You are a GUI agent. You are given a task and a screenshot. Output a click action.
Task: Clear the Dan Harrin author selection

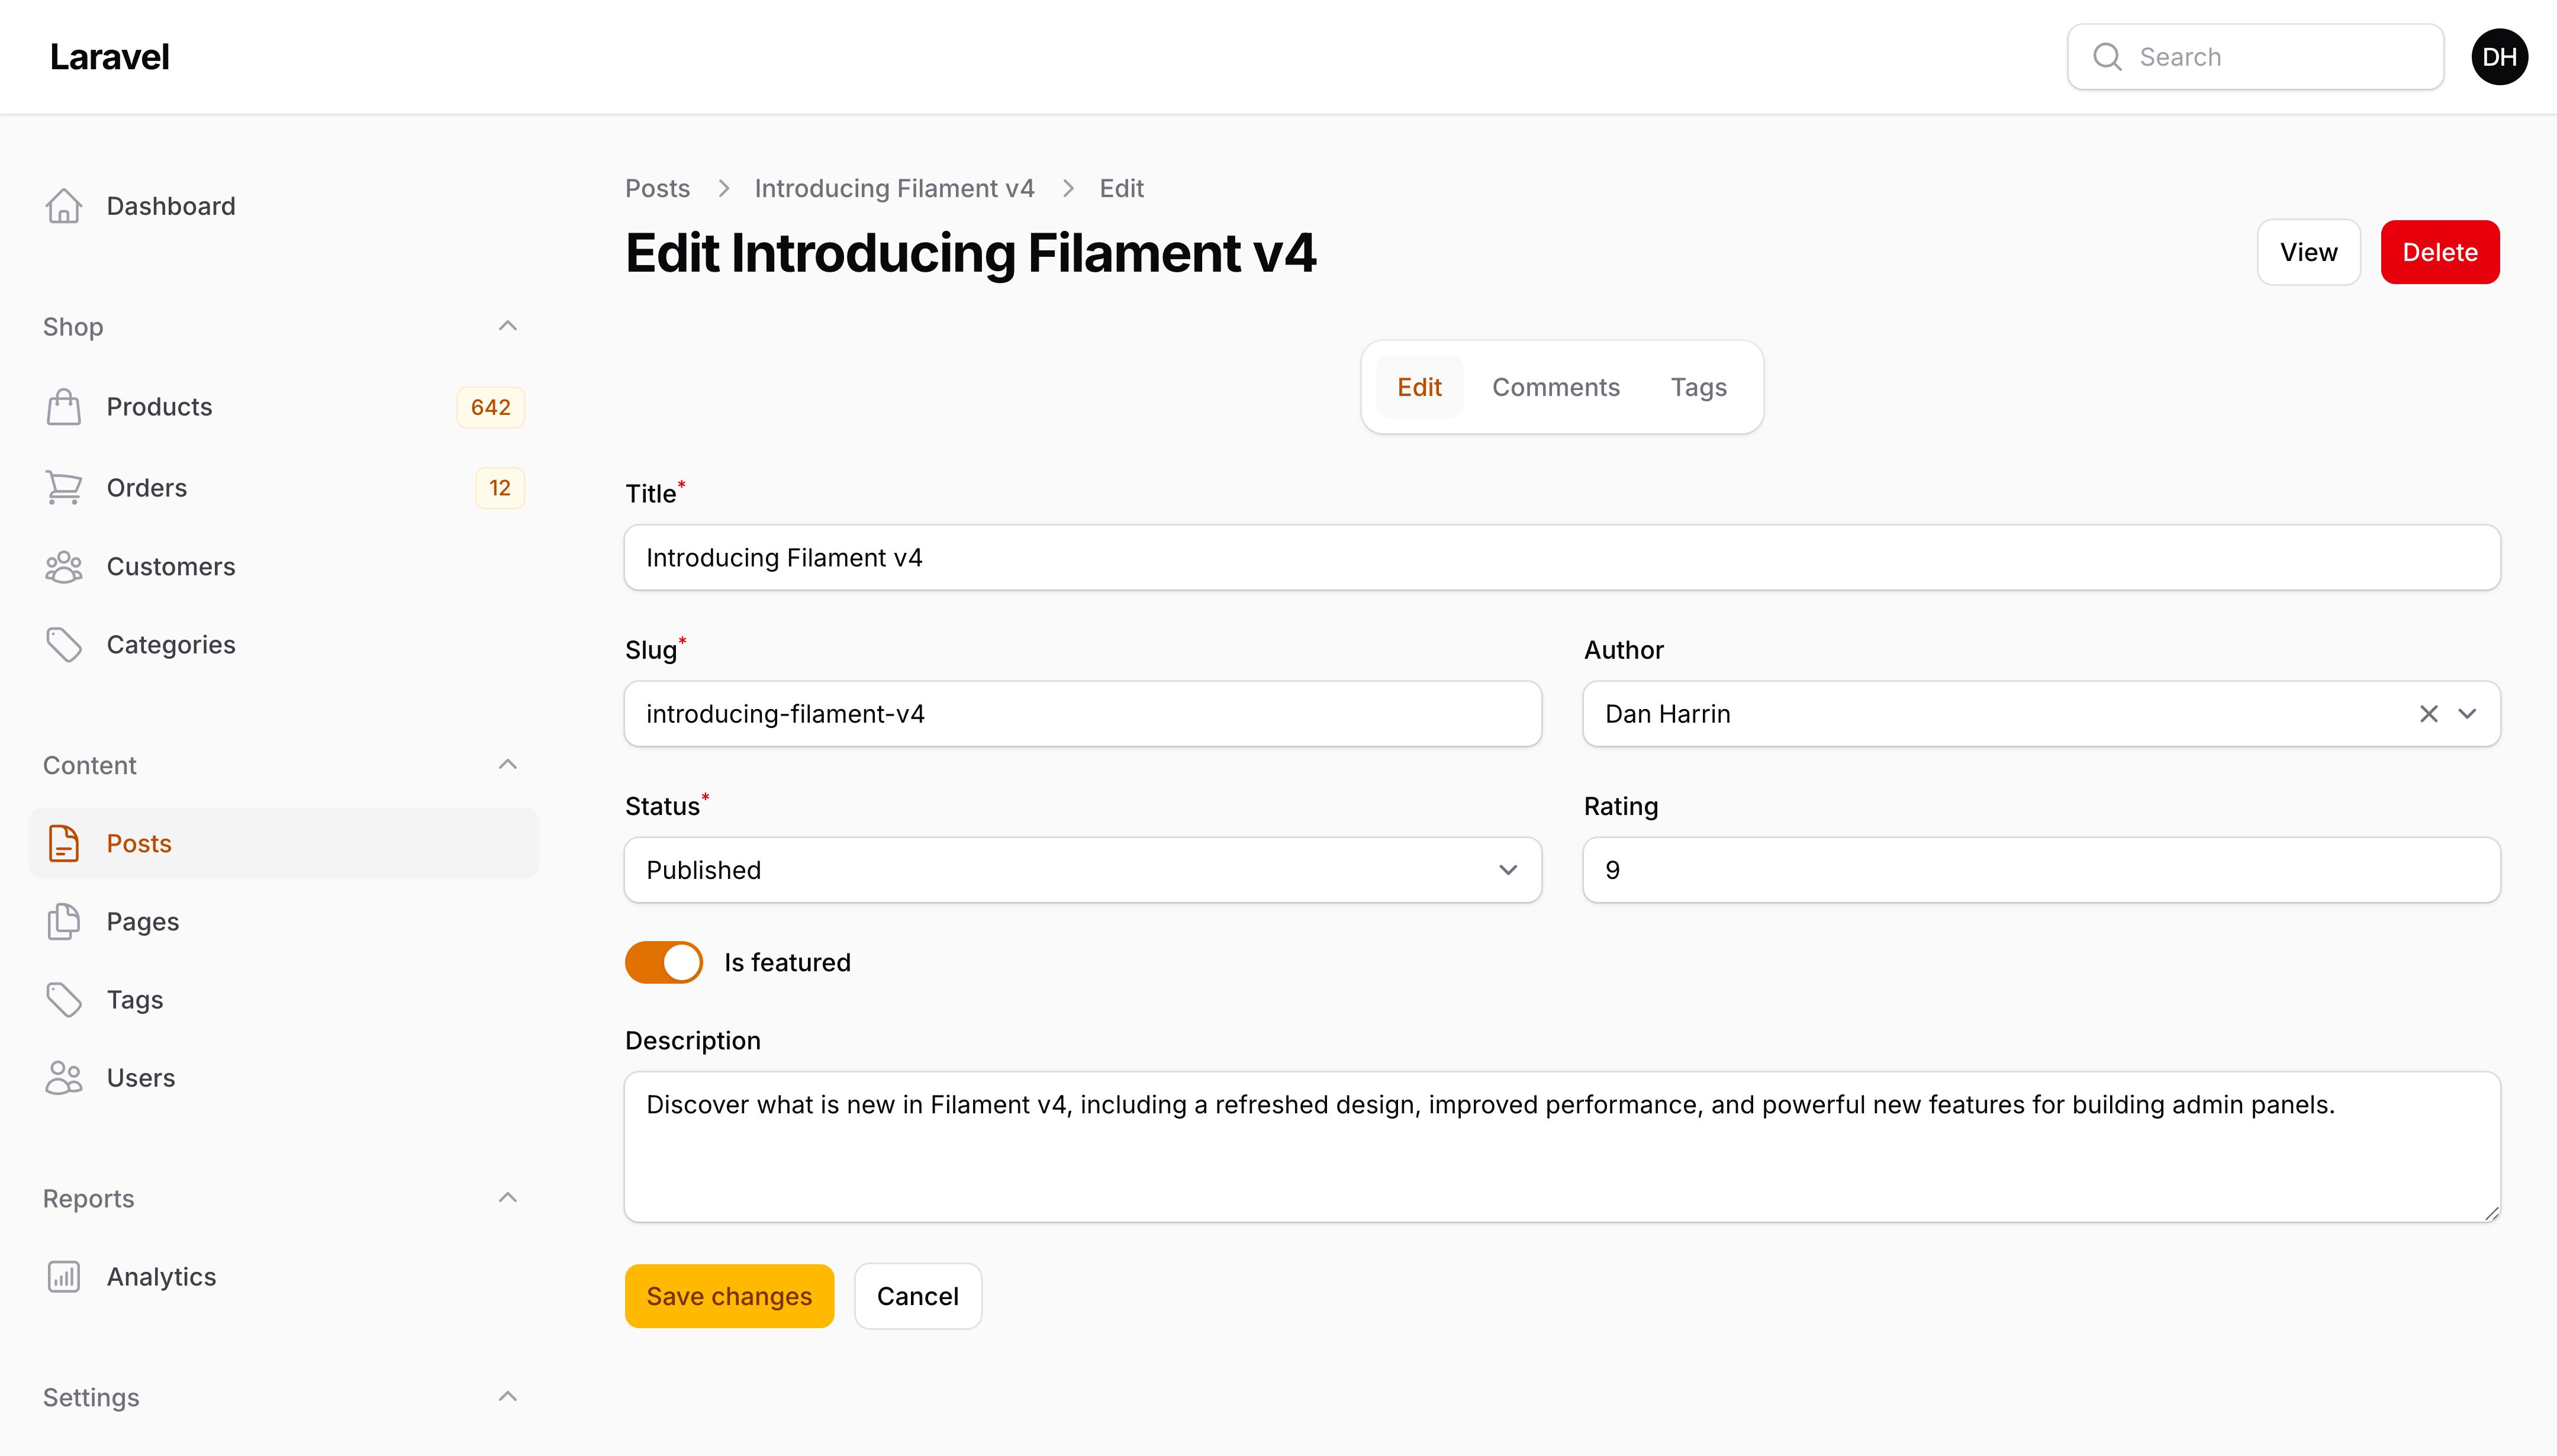click(2429, 714)
